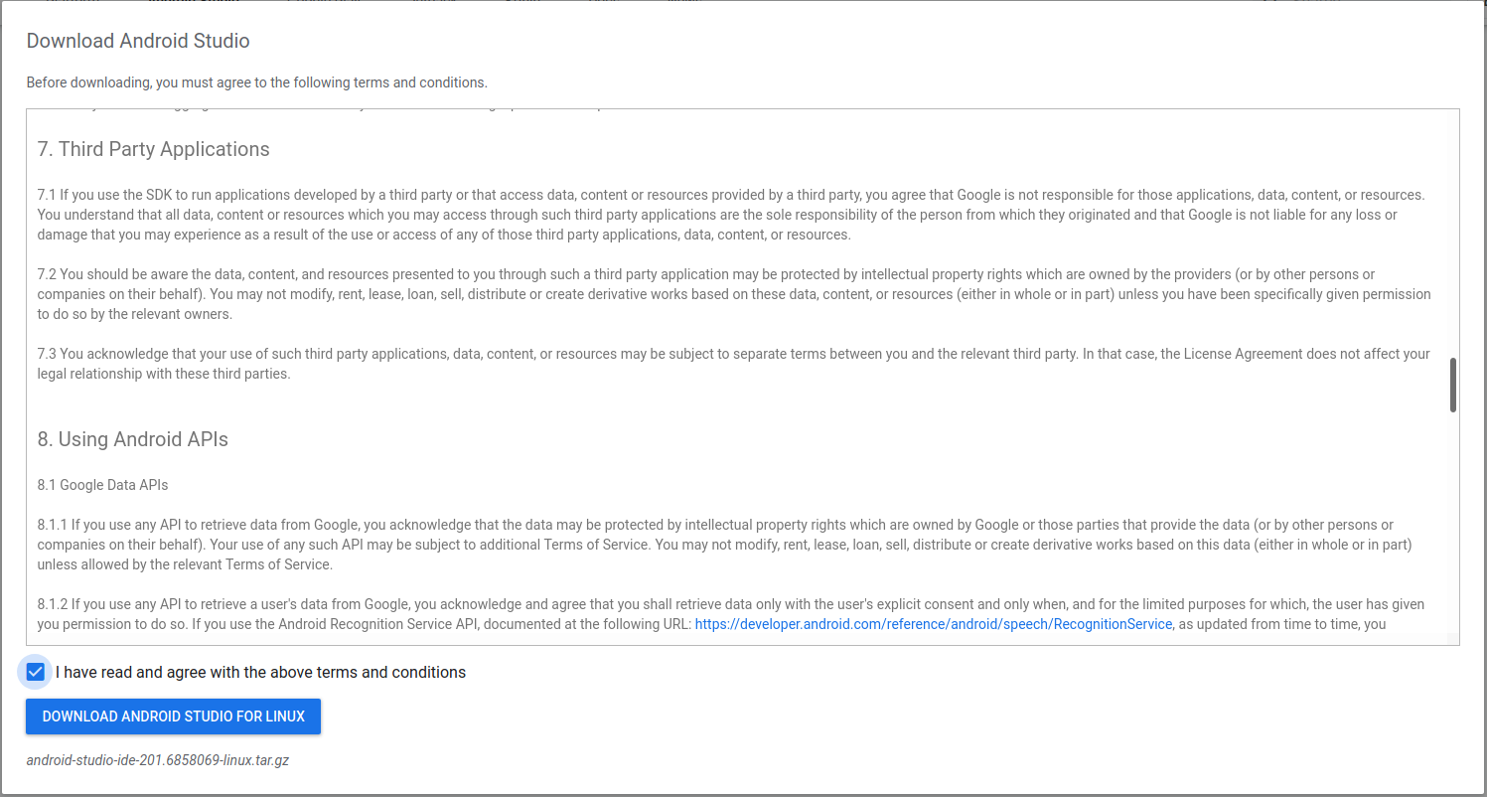Click paragraph 8.1.1 about retrieving Google data

pos(725,545)
